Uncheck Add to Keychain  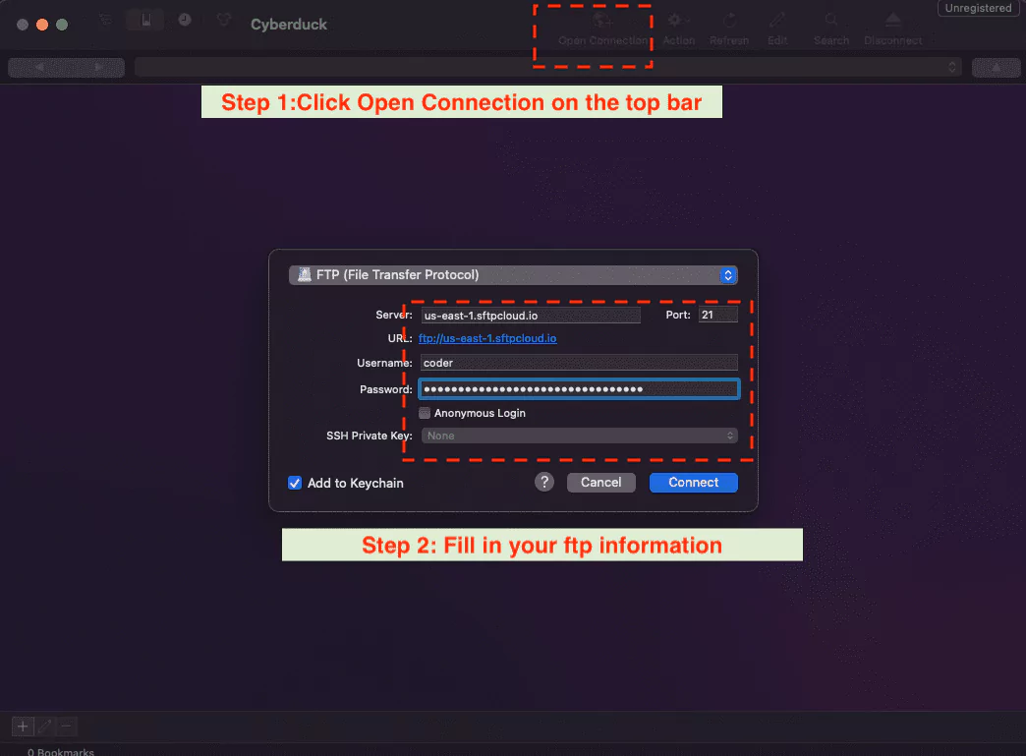[295, 483]
